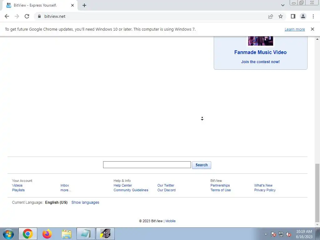
Task: Reload the bitview.net page
Action: 27,16
